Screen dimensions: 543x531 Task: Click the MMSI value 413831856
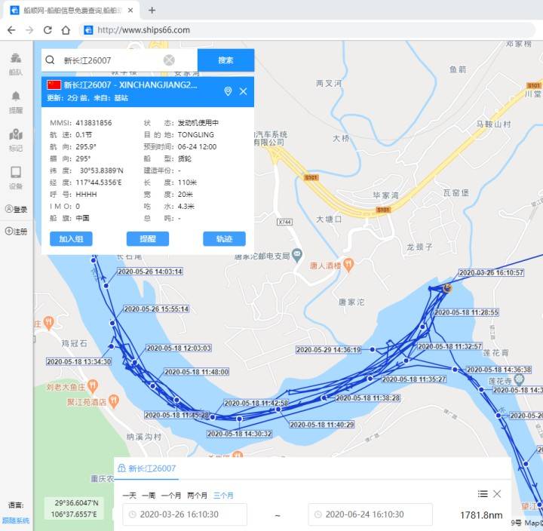click(x=94, y=123)
